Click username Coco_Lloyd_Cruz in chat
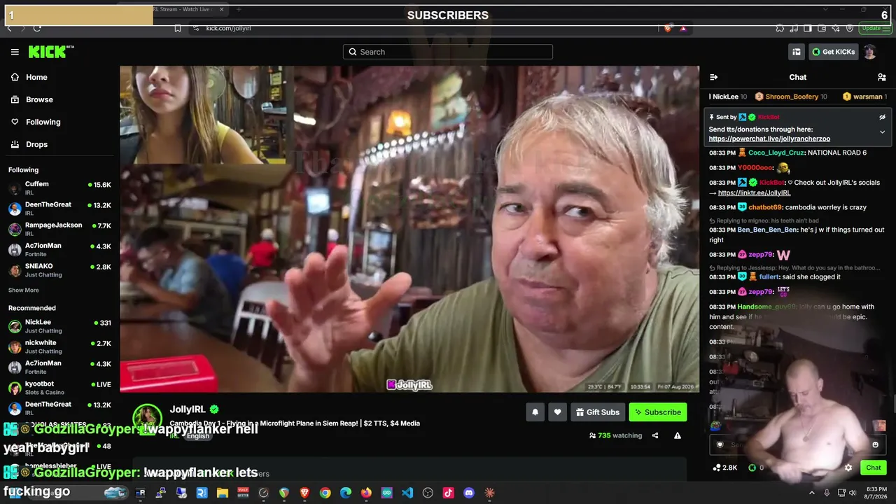 click(x=777, y=153)
